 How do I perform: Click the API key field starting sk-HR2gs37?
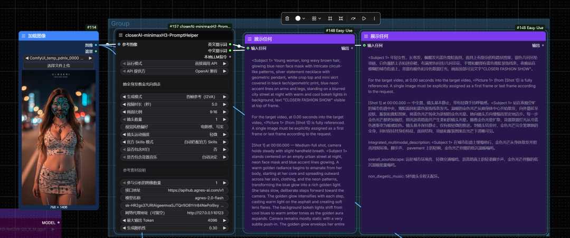pos(175,205)
